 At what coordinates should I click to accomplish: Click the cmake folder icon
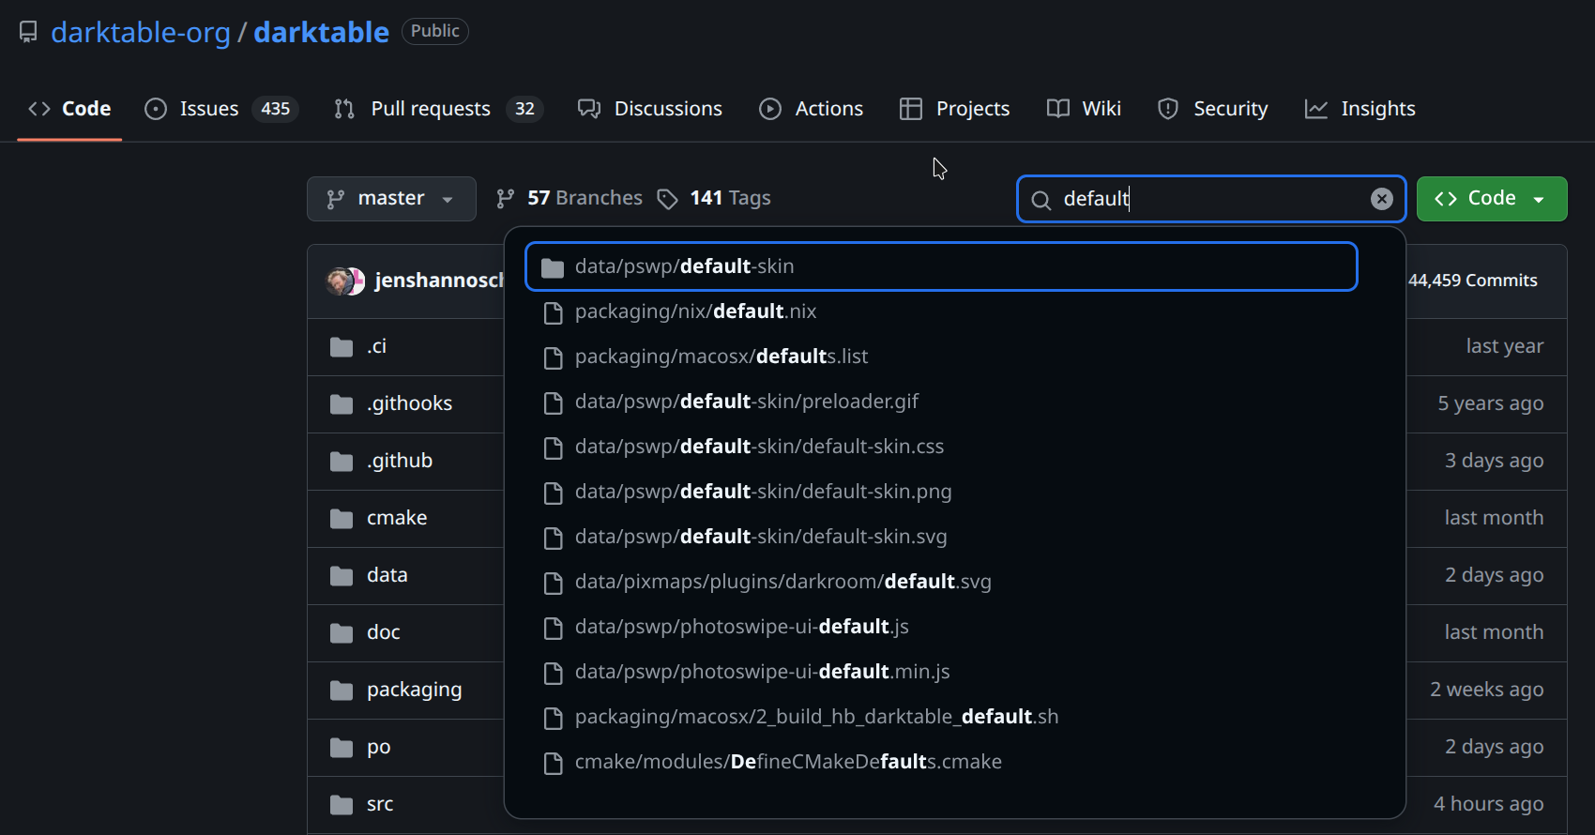coord(342,519)
